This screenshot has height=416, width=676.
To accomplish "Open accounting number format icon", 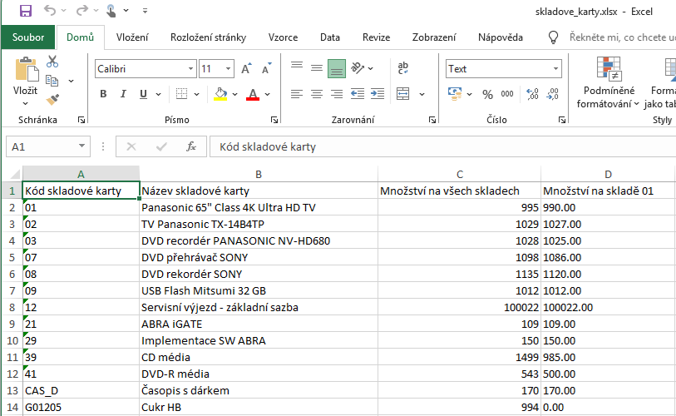I will [x=455, y=94].
